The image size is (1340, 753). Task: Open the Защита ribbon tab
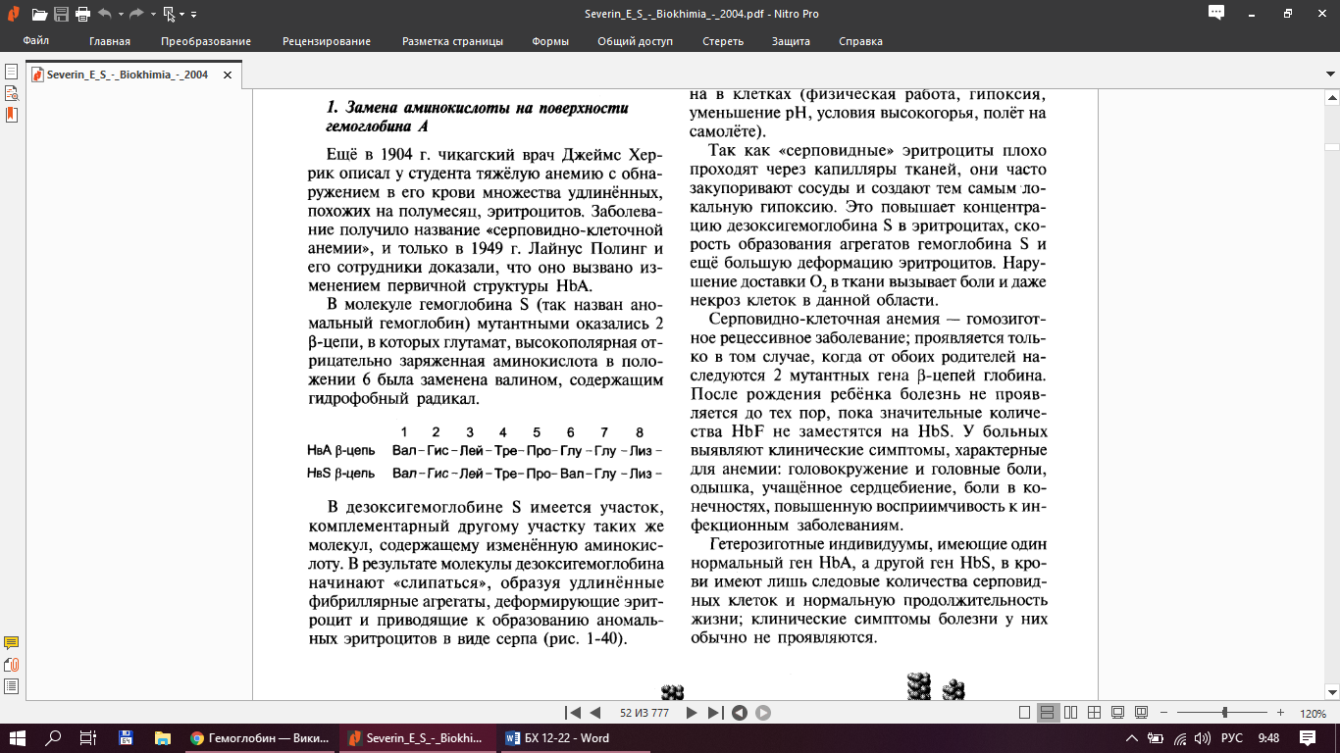point(791,41)
